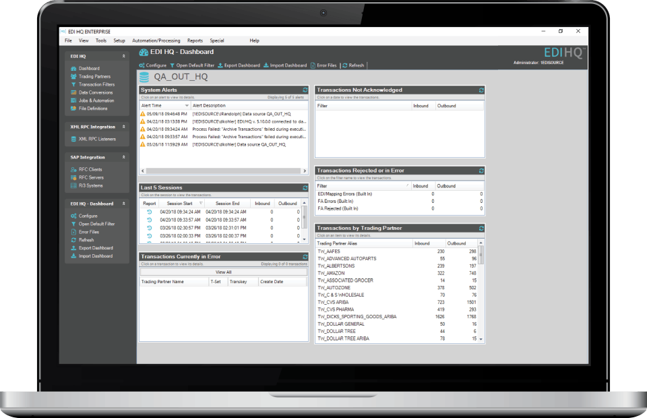Image resolution: width=647 pixels, height=418 pixels.
Task: Click Refresh in the sidebar dashboard section
Action: click(82, 240)
